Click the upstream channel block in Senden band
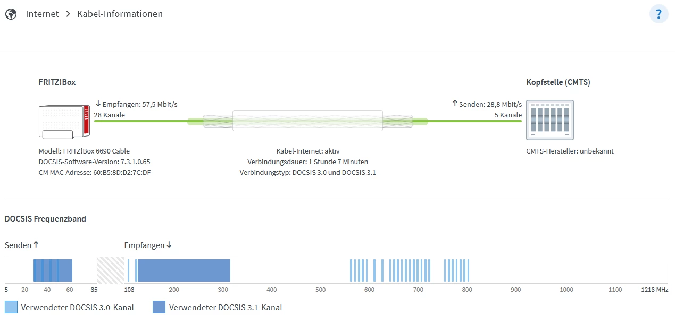Image resolution: width=675 pixels, height=322 pixels. coord(52,270)
